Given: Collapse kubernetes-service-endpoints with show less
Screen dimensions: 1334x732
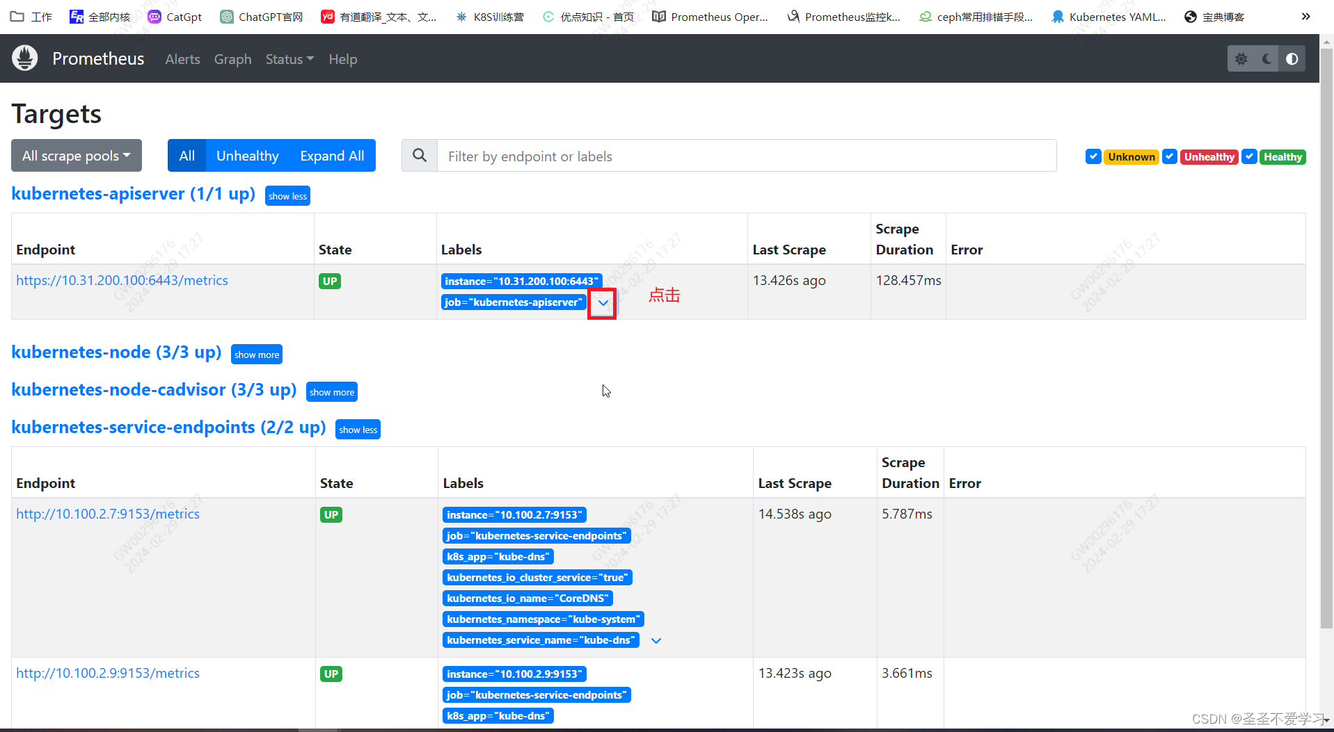Looking at the screenshot, I should click(358, 430).
